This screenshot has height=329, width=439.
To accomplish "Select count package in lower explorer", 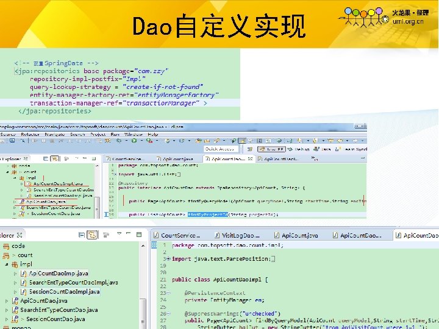I will pos(25,255).
